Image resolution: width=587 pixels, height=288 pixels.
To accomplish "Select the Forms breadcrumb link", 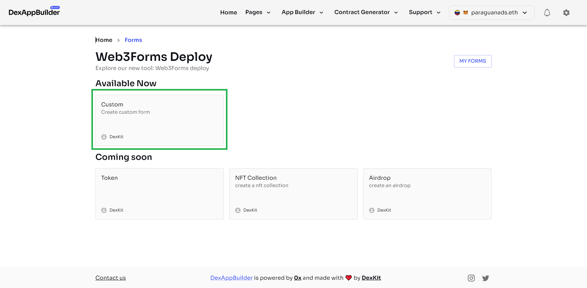I will (x=133, y=40).
